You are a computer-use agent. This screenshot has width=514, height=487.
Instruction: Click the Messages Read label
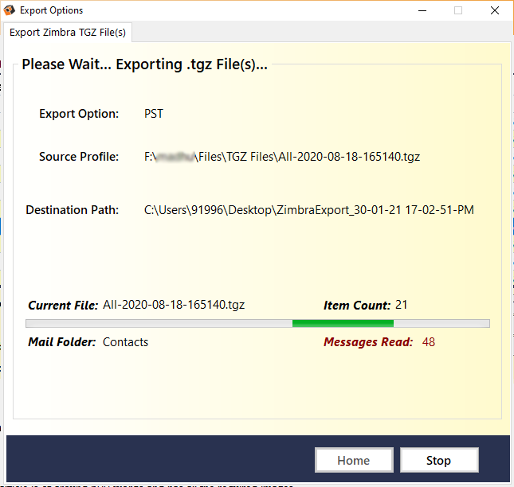tap(368, 342)
